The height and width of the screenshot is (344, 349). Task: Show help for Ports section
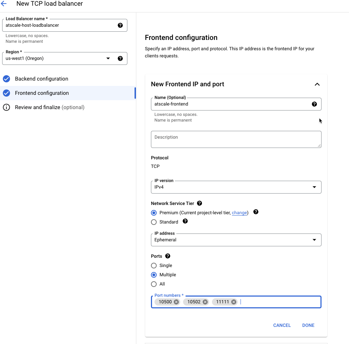[168, 256]
